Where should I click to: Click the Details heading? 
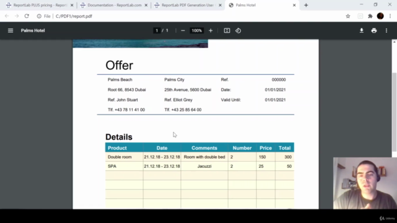[x=118, y=137]
